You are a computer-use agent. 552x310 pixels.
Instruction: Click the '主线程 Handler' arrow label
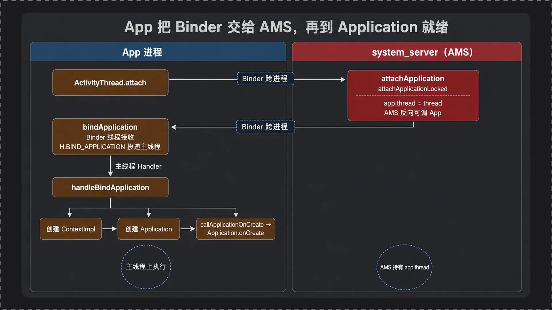tap(138, 166)
